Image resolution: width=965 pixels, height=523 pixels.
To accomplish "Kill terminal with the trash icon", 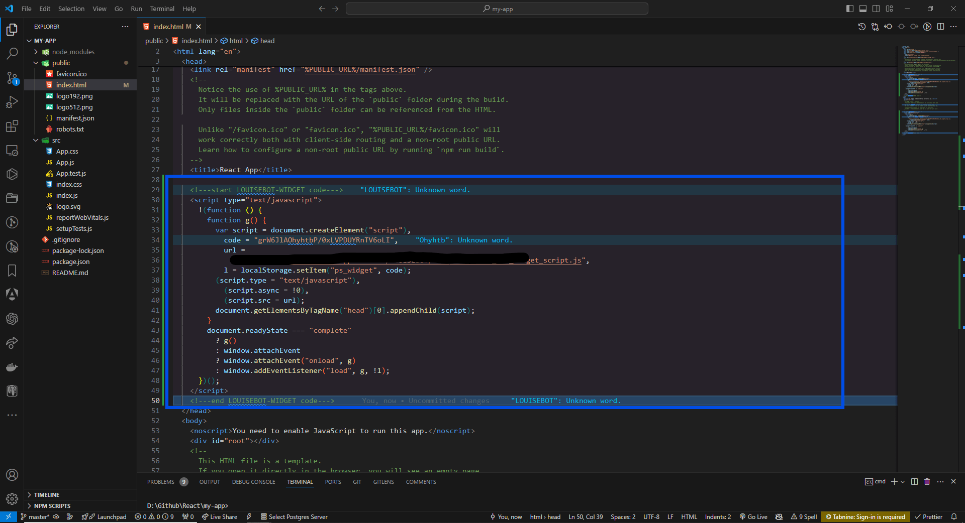I will click(x=927, y=481).
